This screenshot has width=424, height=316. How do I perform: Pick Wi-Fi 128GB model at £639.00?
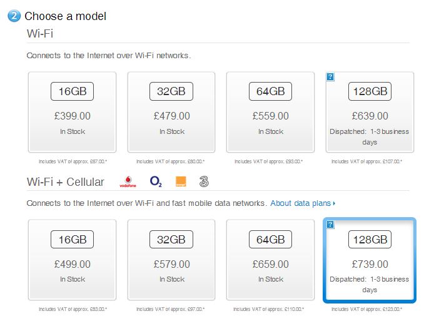point(370,111)
